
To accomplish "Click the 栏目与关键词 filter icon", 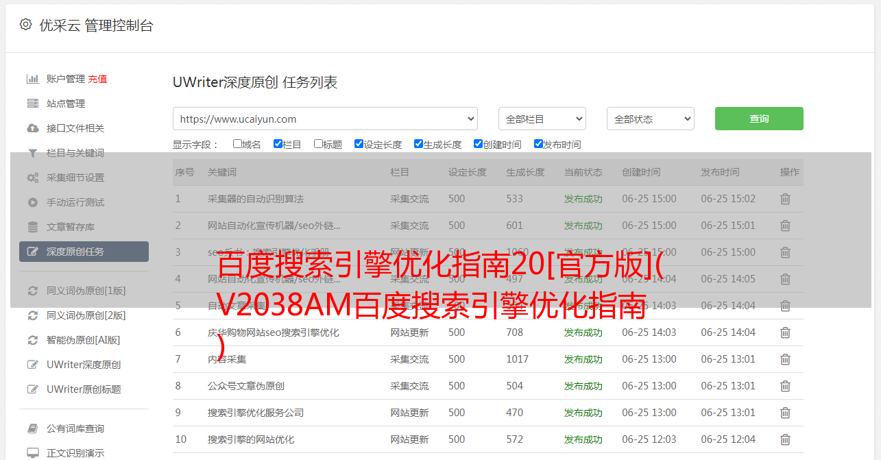I will point(32,153).
